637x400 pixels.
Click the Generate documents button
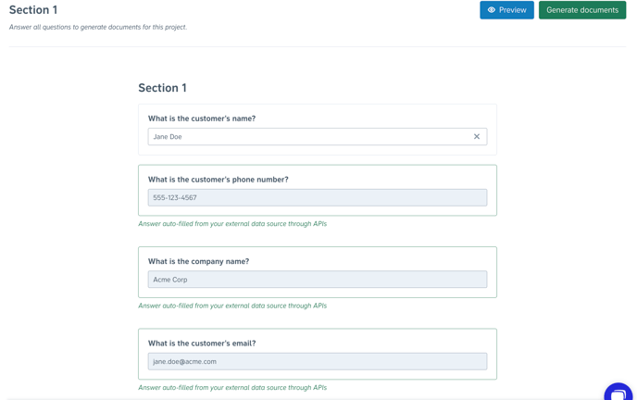point(582,10)
